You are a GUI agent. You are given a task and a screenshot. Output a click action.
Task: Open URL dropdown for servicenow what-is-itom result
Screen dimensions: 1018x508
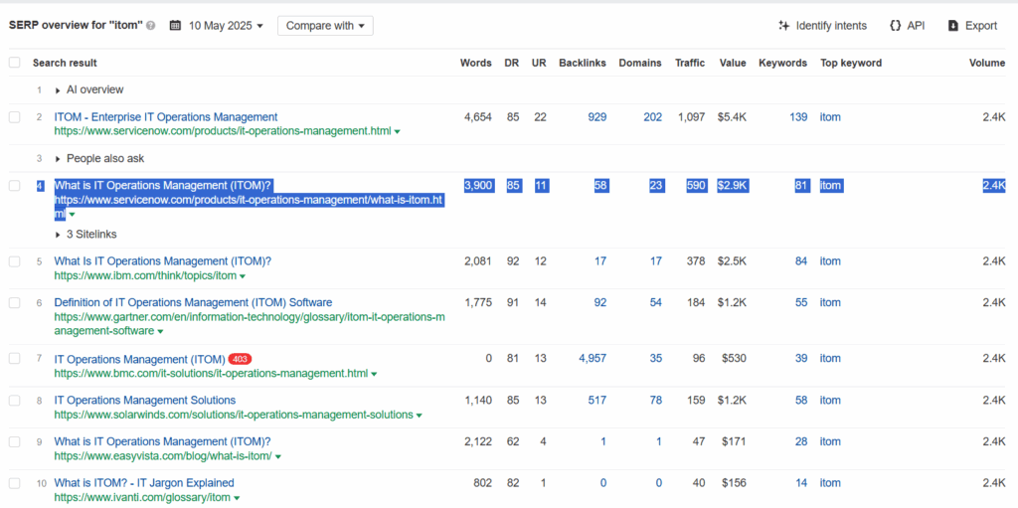tap(72, 215)
